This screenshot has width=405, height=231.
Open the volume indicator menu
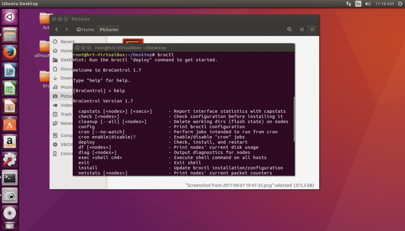pyautogui.click(x=368, y=4)
